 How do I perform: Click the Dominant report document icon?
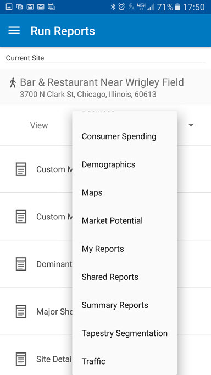click(21, 264)
